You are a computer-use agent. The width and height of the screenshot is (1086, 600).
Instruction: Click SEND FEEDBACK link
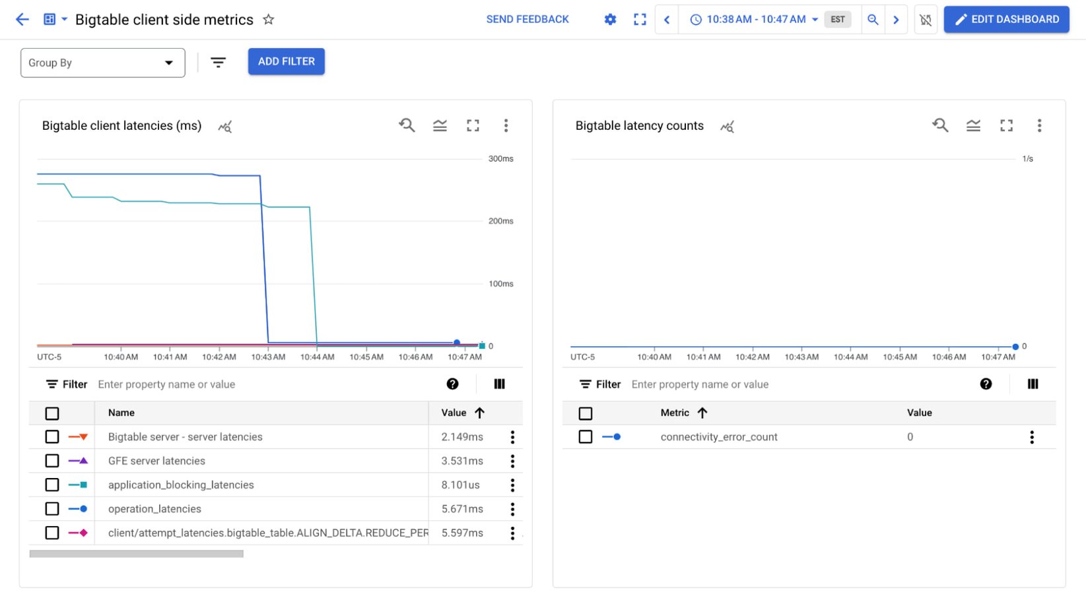527,19
